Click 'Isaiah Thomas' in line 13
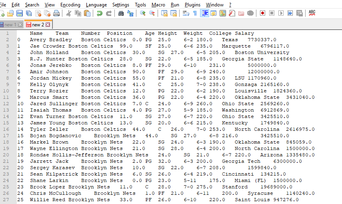The image size is (342, 204). [51, 110]
